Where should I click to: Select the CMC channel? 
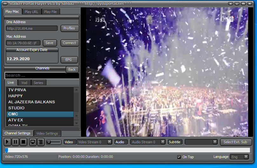pyautogui.click(x=40, y=114)
